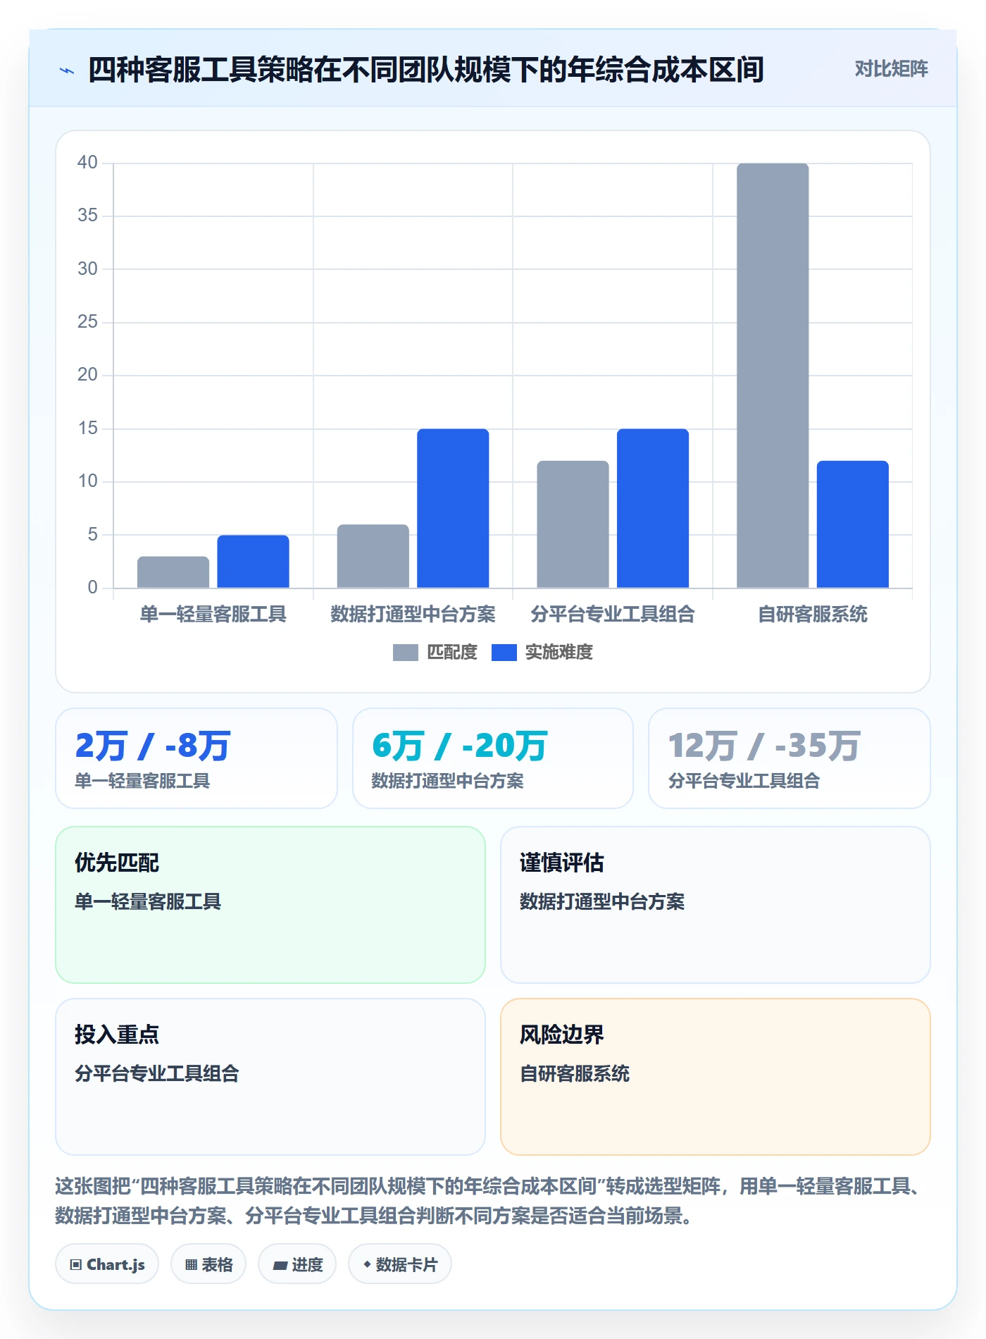Click the gray bar for 数据打通型中台方案

coord(373,556)
